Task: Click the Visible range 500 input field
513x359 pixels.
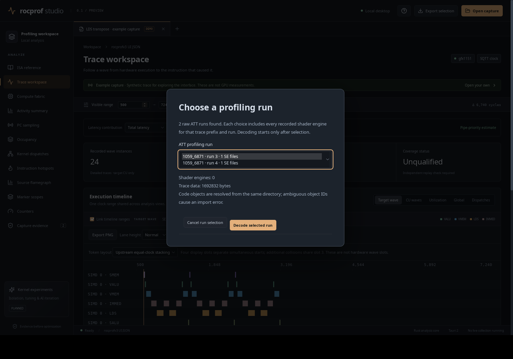Action: coord(133,105)
